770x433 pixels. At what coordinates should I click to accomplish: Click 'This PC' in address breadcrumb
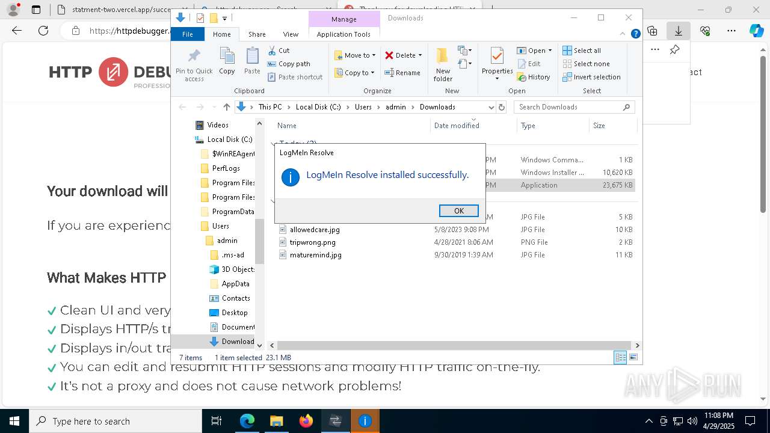pos(270,107)
